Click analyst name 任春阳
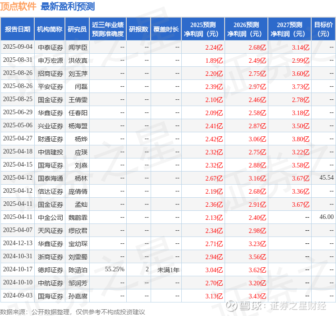Screen dimensions: 336x316 (78, 113)
